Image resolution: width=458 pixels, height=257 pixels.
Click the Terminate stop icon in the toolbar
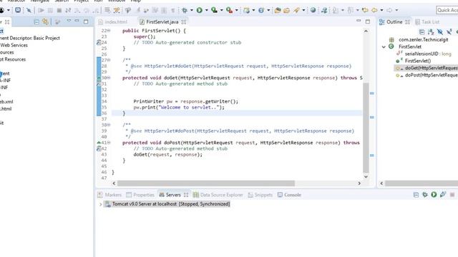[x=59, y=11]
